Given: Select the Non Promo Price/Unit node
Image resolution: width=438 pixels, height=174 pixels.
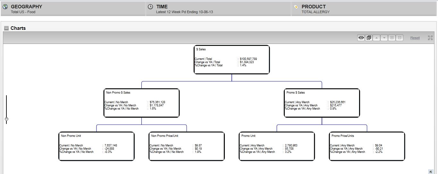Looking at the screenshot, I should 187,146.
